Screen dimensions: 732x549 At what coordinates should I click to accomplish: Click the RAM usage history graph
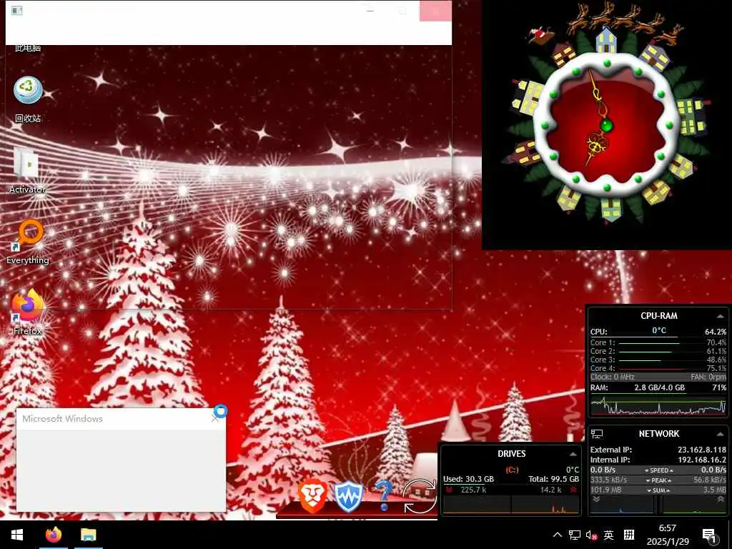[658, 405]
